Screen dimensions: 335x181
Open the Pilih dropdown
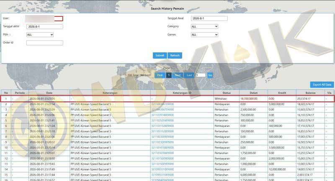pos(40,35)
